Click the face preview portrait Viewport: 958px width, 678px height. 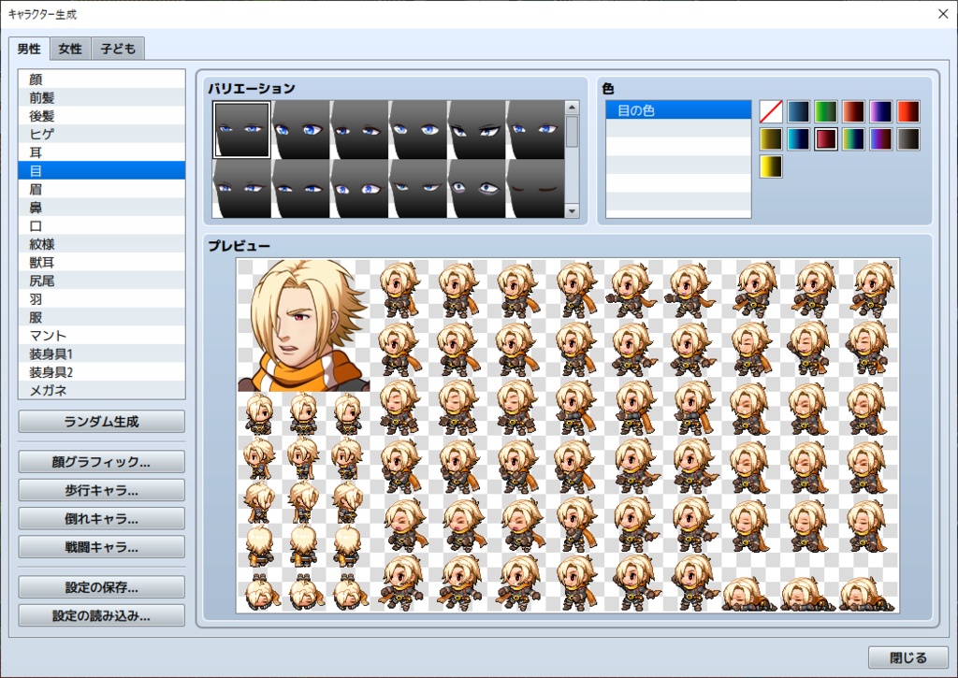(x=302, y=325)
